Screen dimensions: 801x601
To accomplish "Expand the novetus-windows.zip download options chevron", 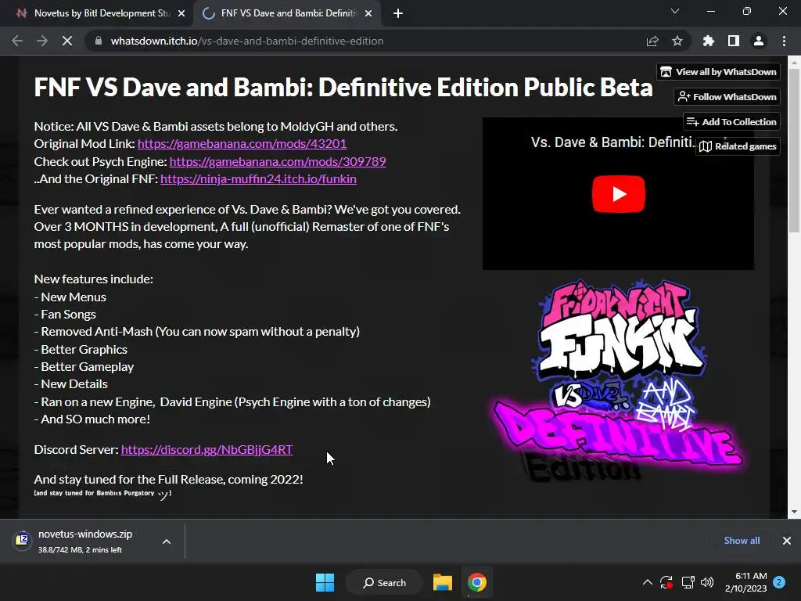I will pos(167,542).
